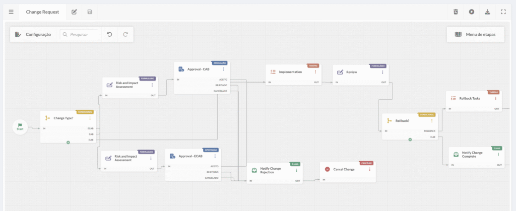Open Implementation node three-dot menu
The image size is (516, 211).
(x=315, y=72)
